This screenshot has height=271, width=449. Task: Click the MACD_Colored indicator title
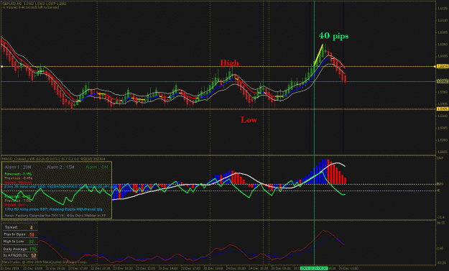[54, 159]
